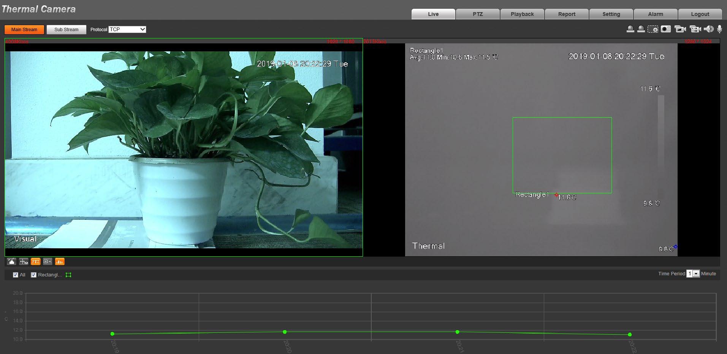Click the "11.6 ℃" hot spot label
This screenshot has width=727, height=354.
567,197
